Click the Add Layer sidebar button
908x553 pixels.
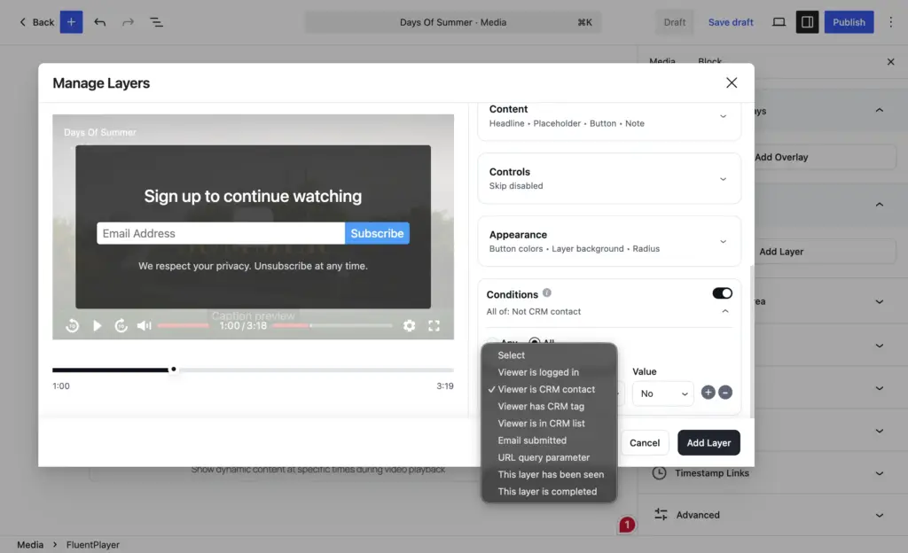tap(824, 252)
